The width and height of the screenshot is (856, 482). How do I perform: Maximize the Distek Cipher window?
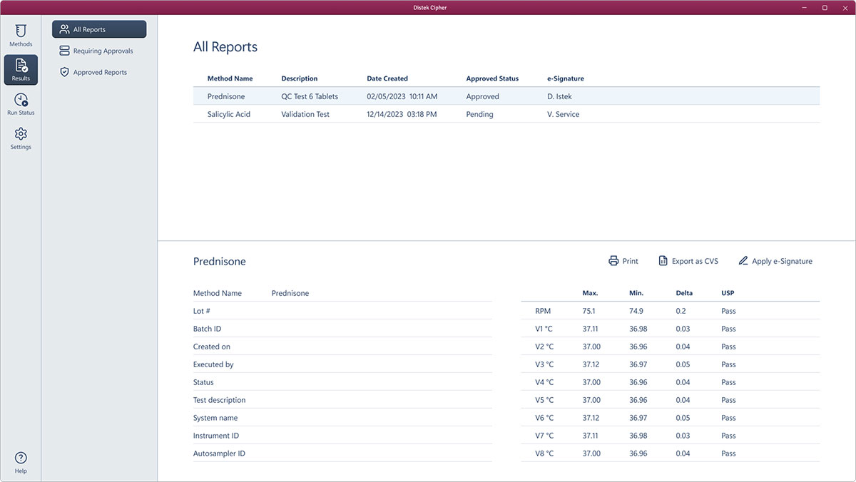[x=825, y=7]
